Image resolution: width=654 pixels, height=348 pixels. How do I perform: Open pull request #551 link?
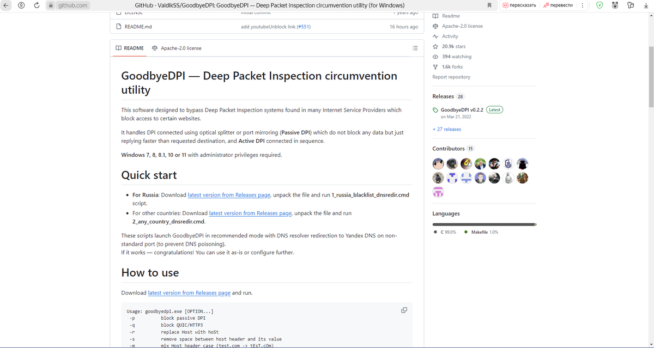tap(304, 27)
